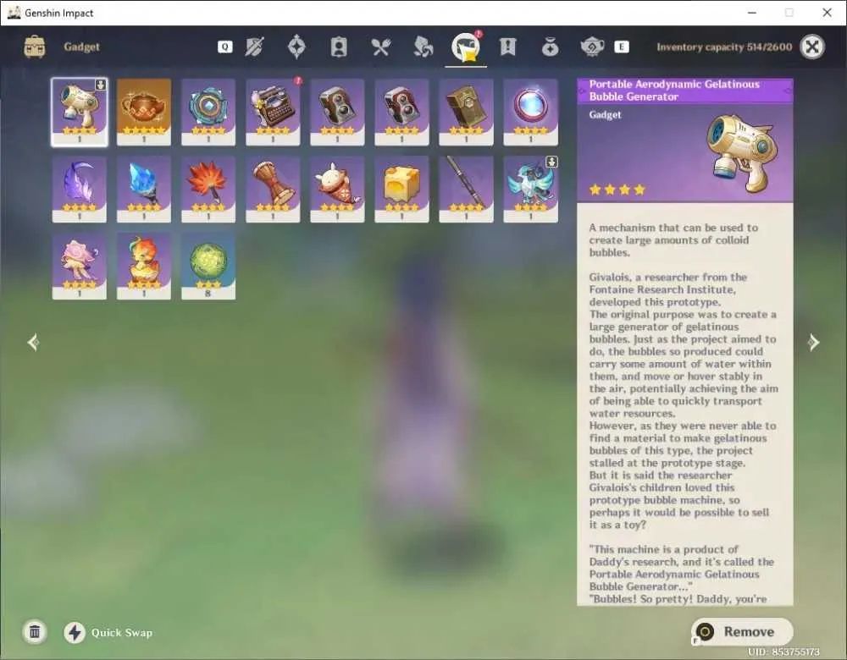Select the brown book-shaped gadget
847x660 pixels.
[x=466, y=113]
